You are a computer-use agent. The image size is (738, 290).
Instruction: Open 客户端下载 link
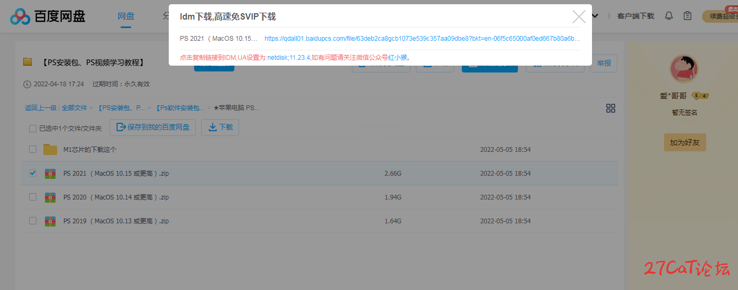pyautogui.click(x=635, y=16)
